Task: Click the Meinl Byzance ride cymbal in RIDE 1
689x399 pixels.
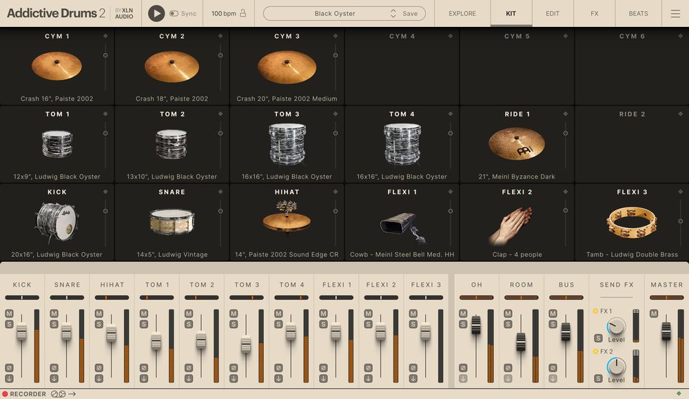Action: [517, 145]
